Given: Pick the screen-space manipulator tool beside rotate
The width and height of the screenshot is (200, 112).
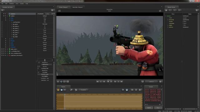Looking at the screenshot, I should click(x=68, y=82).
